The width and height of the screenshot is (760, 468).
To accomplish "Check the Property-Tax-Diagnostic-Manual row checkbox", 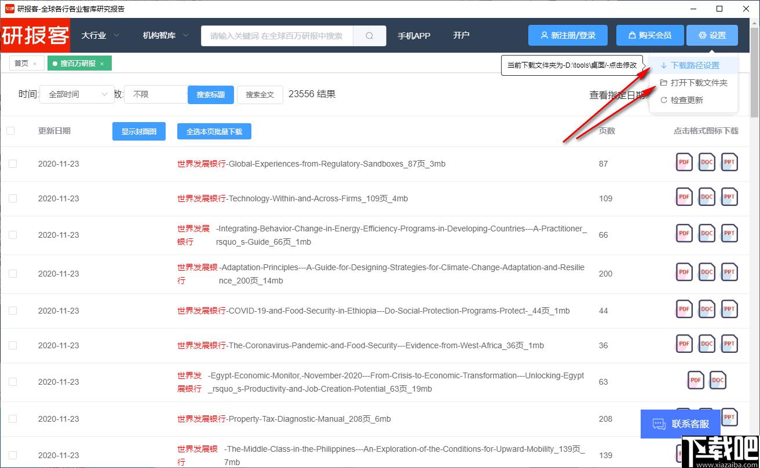I will point(13,419).
